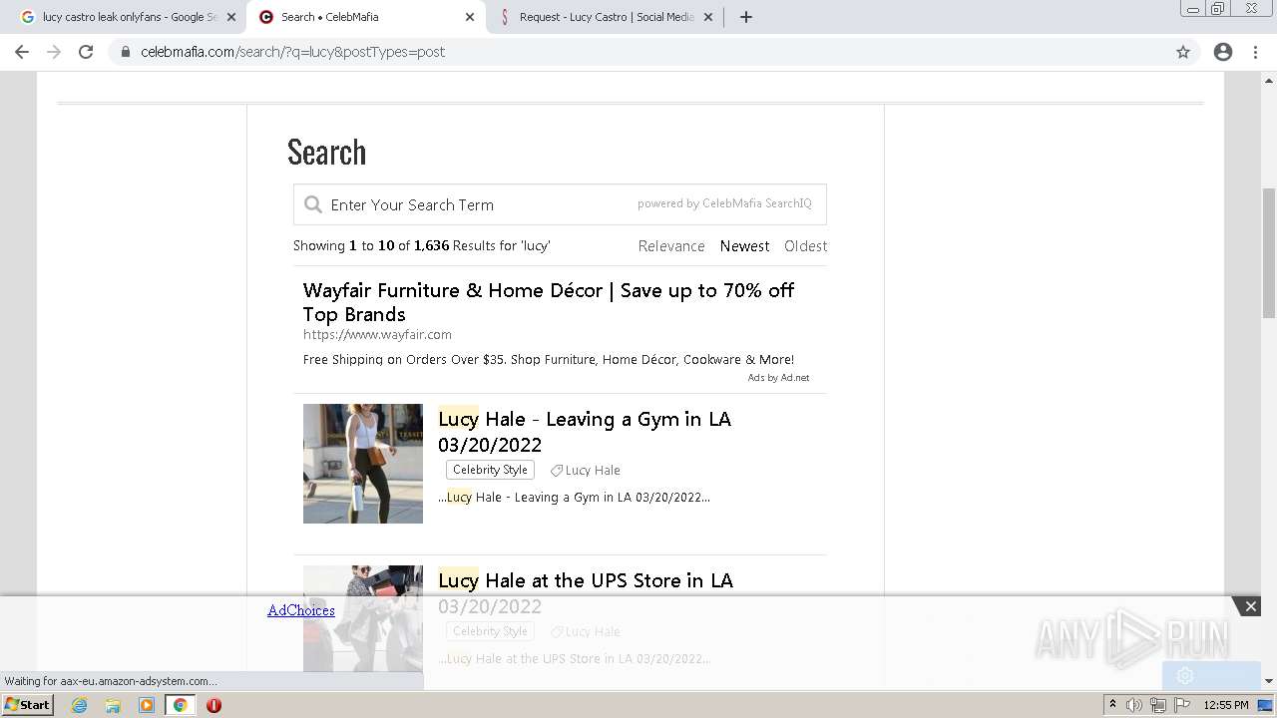Bookmark this page with the star icon

[1183, 52]
